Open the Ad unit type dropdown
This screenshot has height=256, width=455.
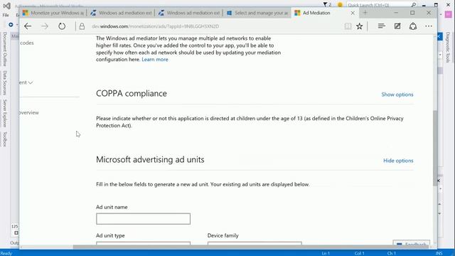(x=144, y=243)
